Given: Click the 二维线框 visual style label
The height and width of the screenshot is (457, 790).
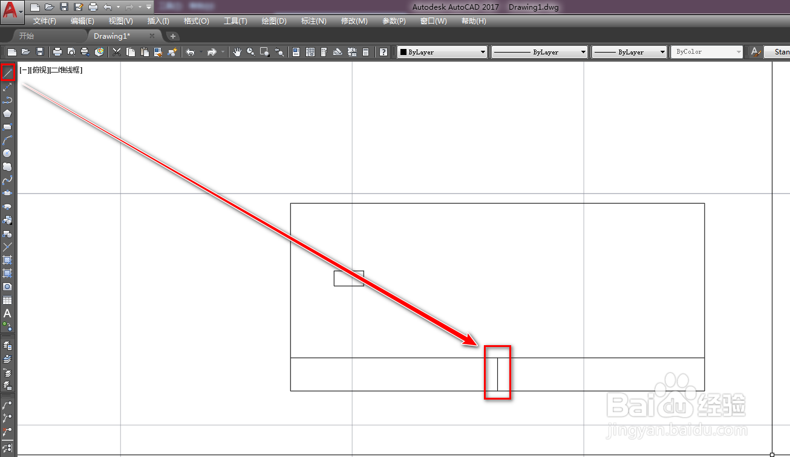Looking at the screenshot, I should (x=65, y=70).
